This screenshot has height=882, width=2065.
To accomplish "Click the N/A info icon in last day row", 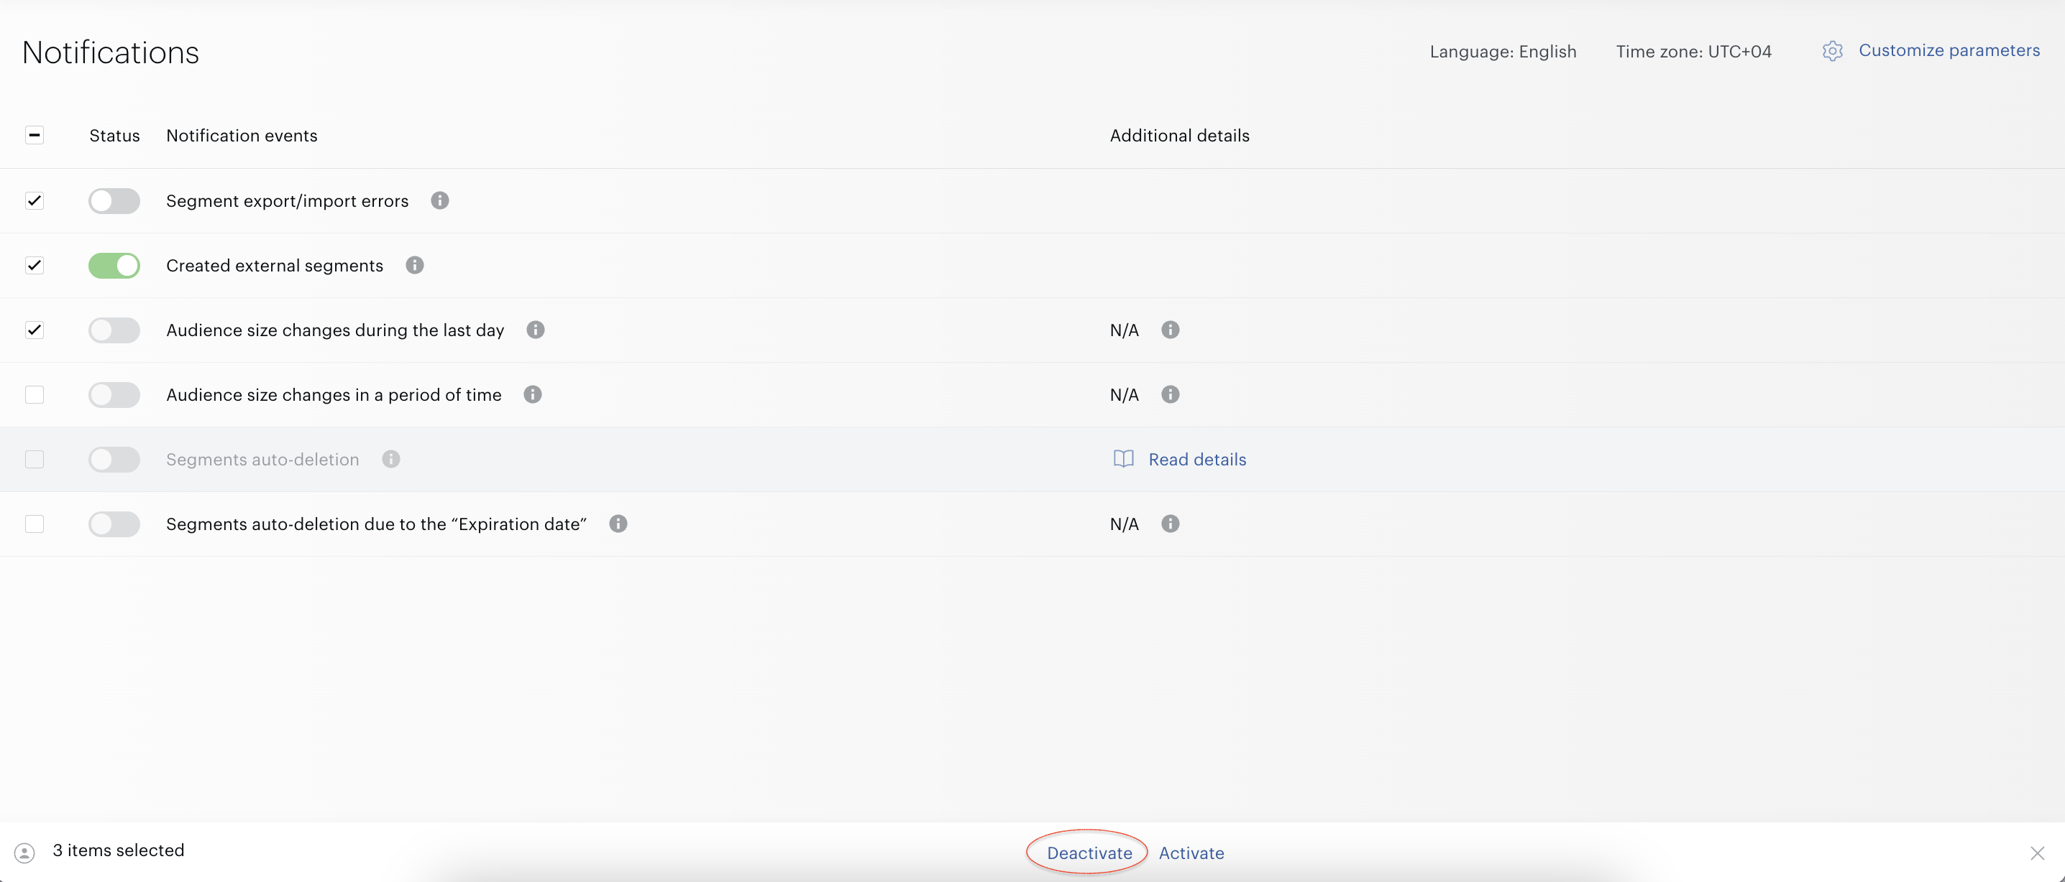I will (1171, 330).
